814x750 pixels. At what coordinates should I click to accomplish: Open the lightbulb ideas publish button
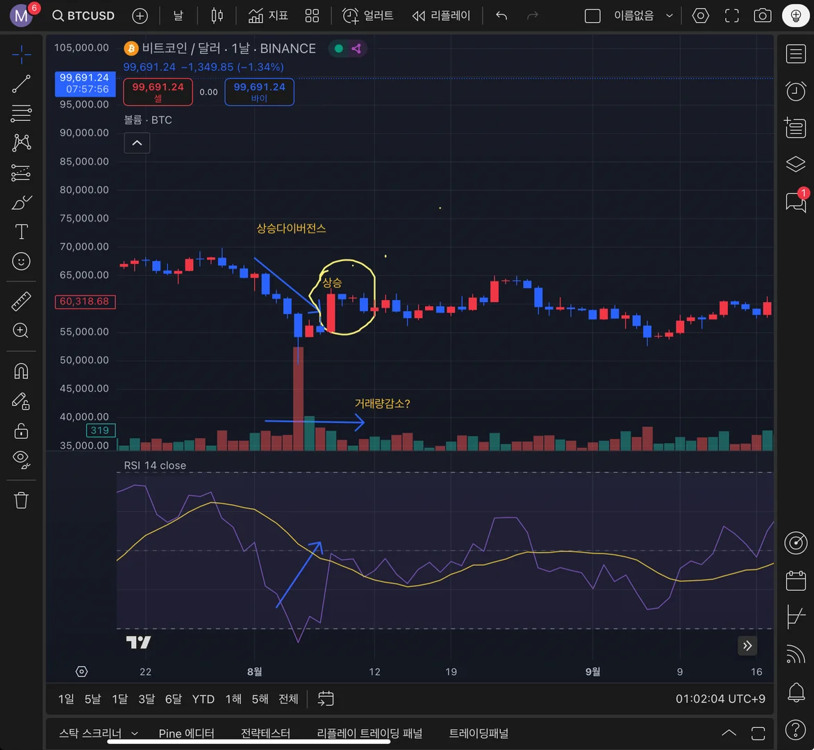tap(795, 15)
